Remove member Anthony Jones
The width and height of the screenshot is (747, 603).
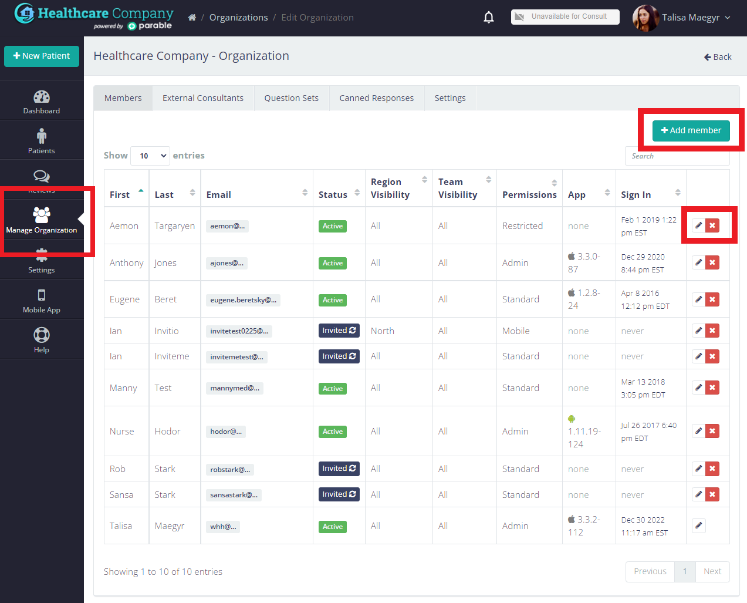click(712, 262)
